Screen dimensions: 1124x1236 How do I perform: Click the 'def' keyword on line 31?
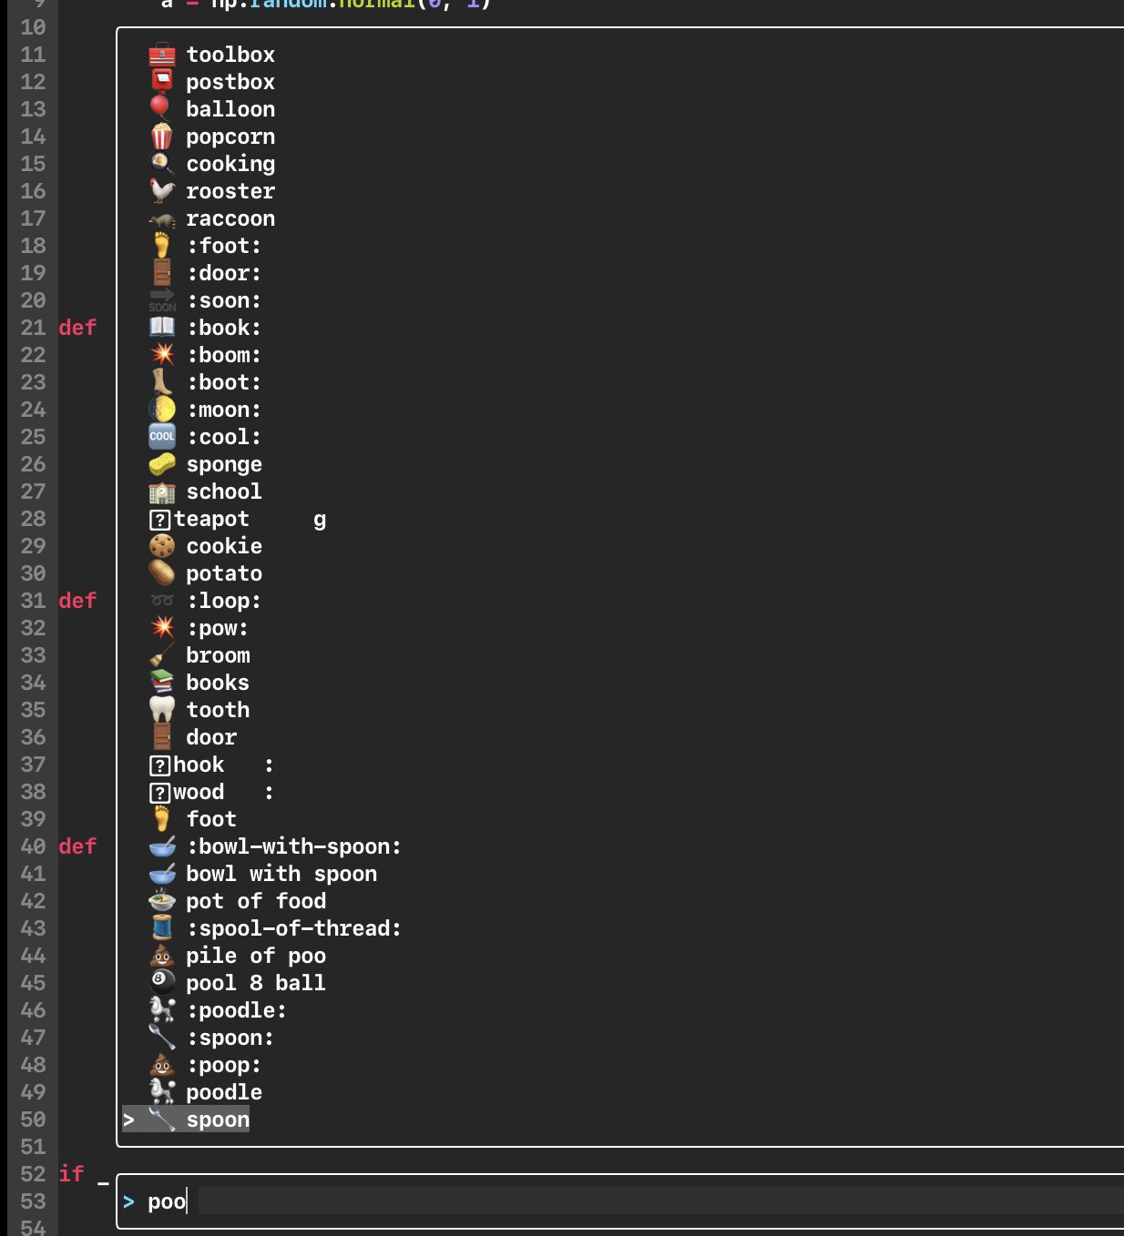coord(77,601)
